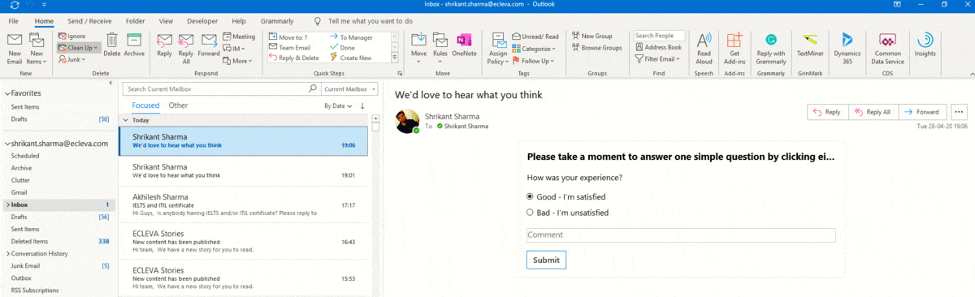Open the Filter Email dropdown
Screen dimensions: 975x297
click(x=658, y=58)
